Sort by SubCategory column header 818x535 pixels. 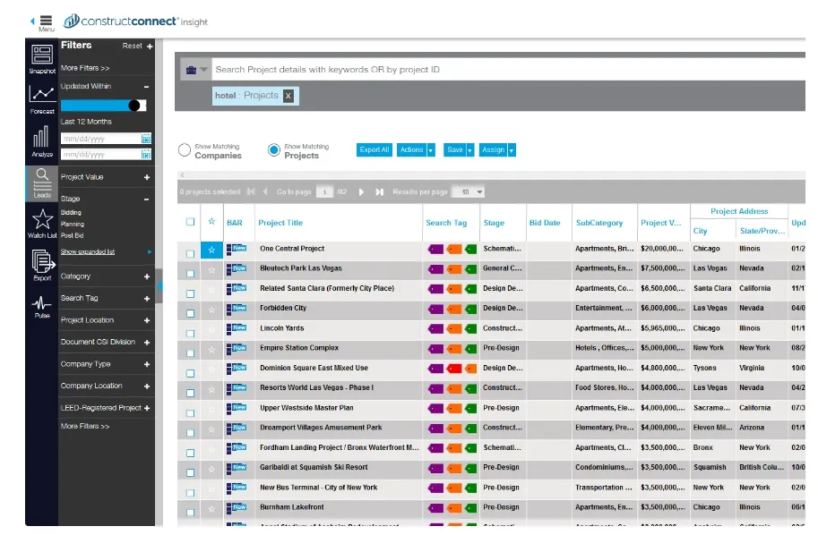coord(599,223)
